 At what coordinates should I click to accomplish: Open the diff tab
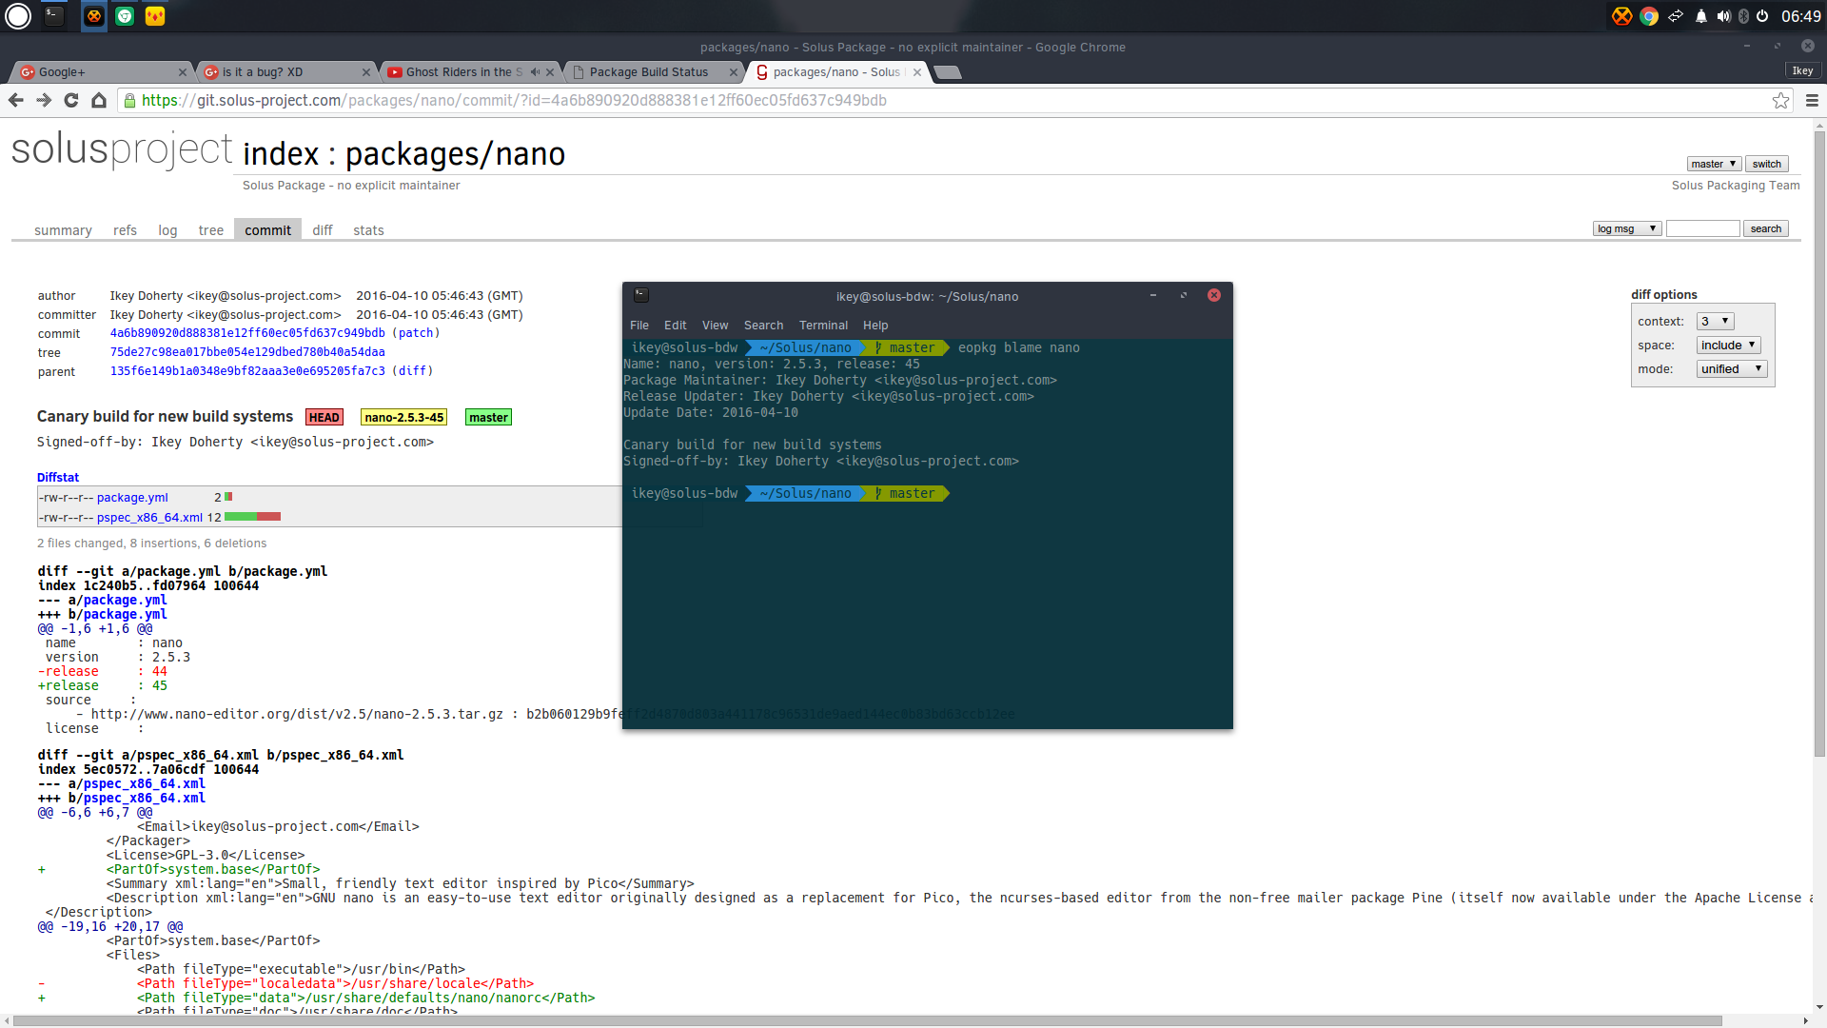point(323,230)
